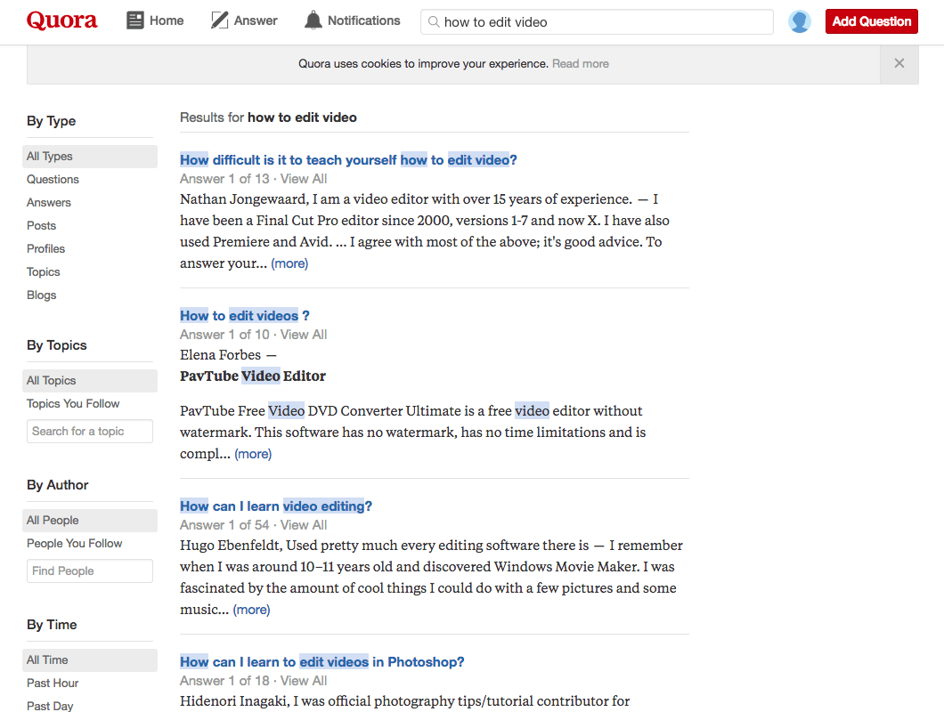Click the 'By Topics' section heading

point(57,345)
